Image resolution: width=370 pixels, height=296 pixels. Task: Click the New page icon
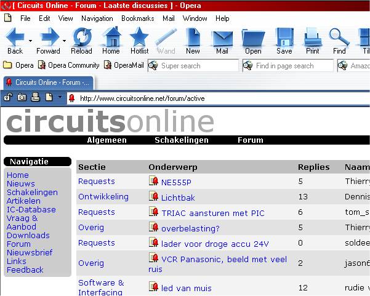[193, 39]
